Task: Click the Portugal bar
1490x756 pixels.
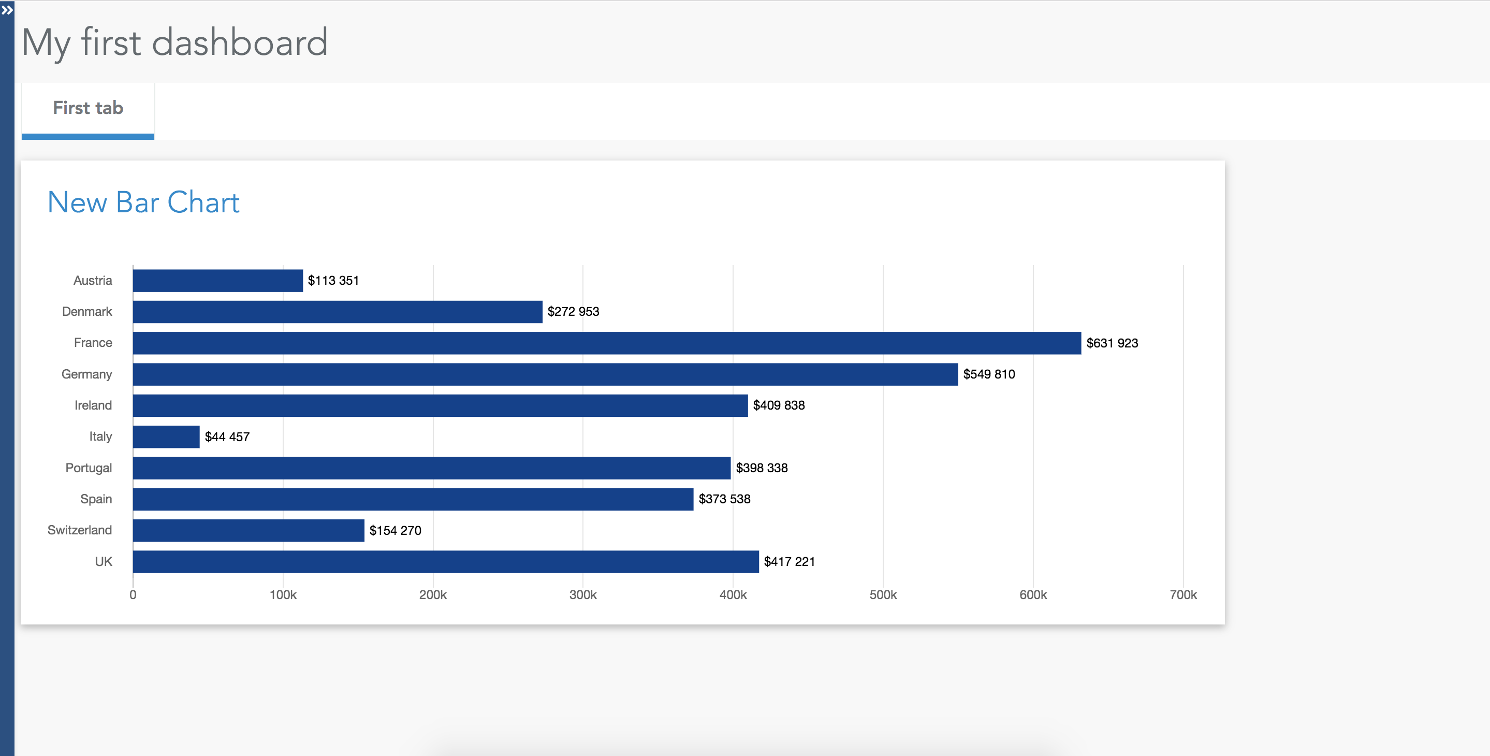Action: [431, 468]
